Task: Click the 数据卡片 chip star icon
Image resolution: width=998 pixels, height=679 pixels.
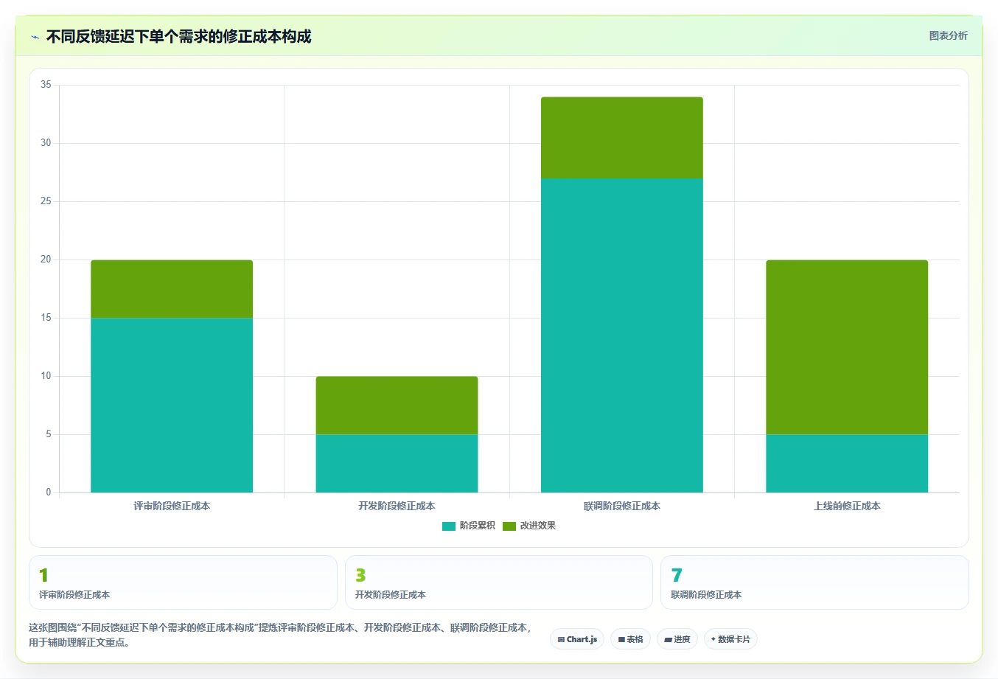Action: point(713,639)
